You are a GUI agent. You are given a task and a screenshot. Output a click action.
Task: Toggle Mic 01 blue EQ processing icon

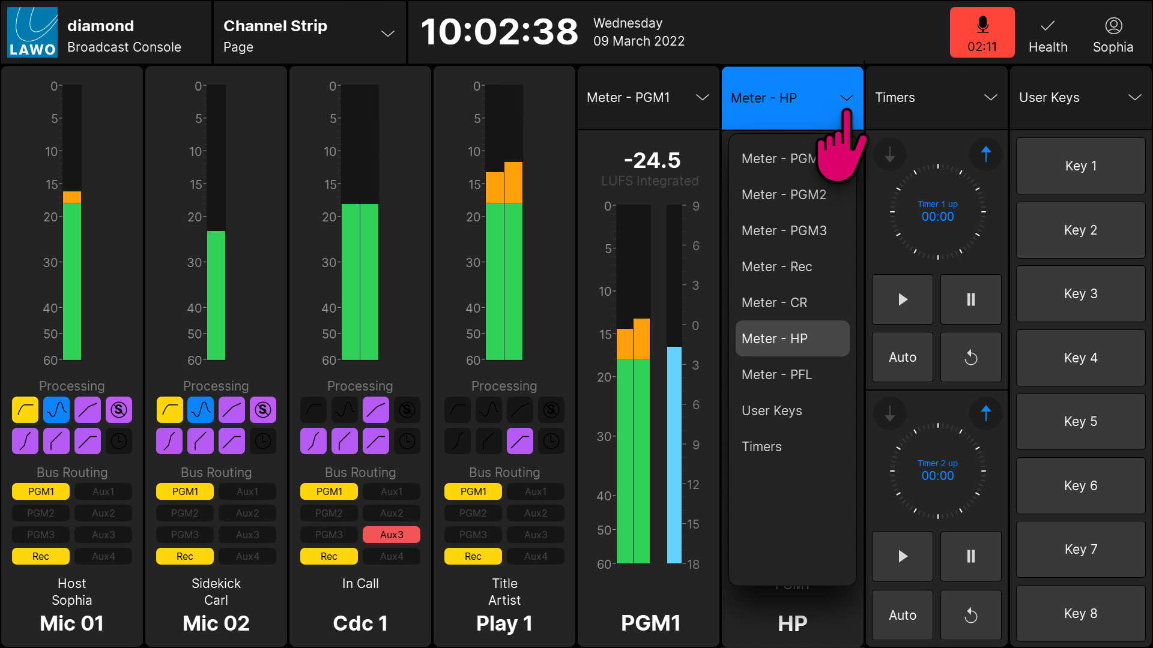pos(56,410)
